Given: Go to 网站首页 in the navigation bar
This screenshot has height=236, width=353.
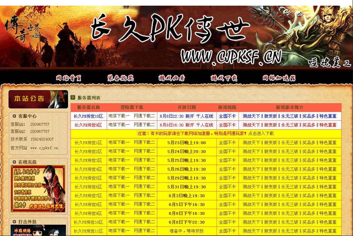Looking at the screenshot, I should click(69, 78).
